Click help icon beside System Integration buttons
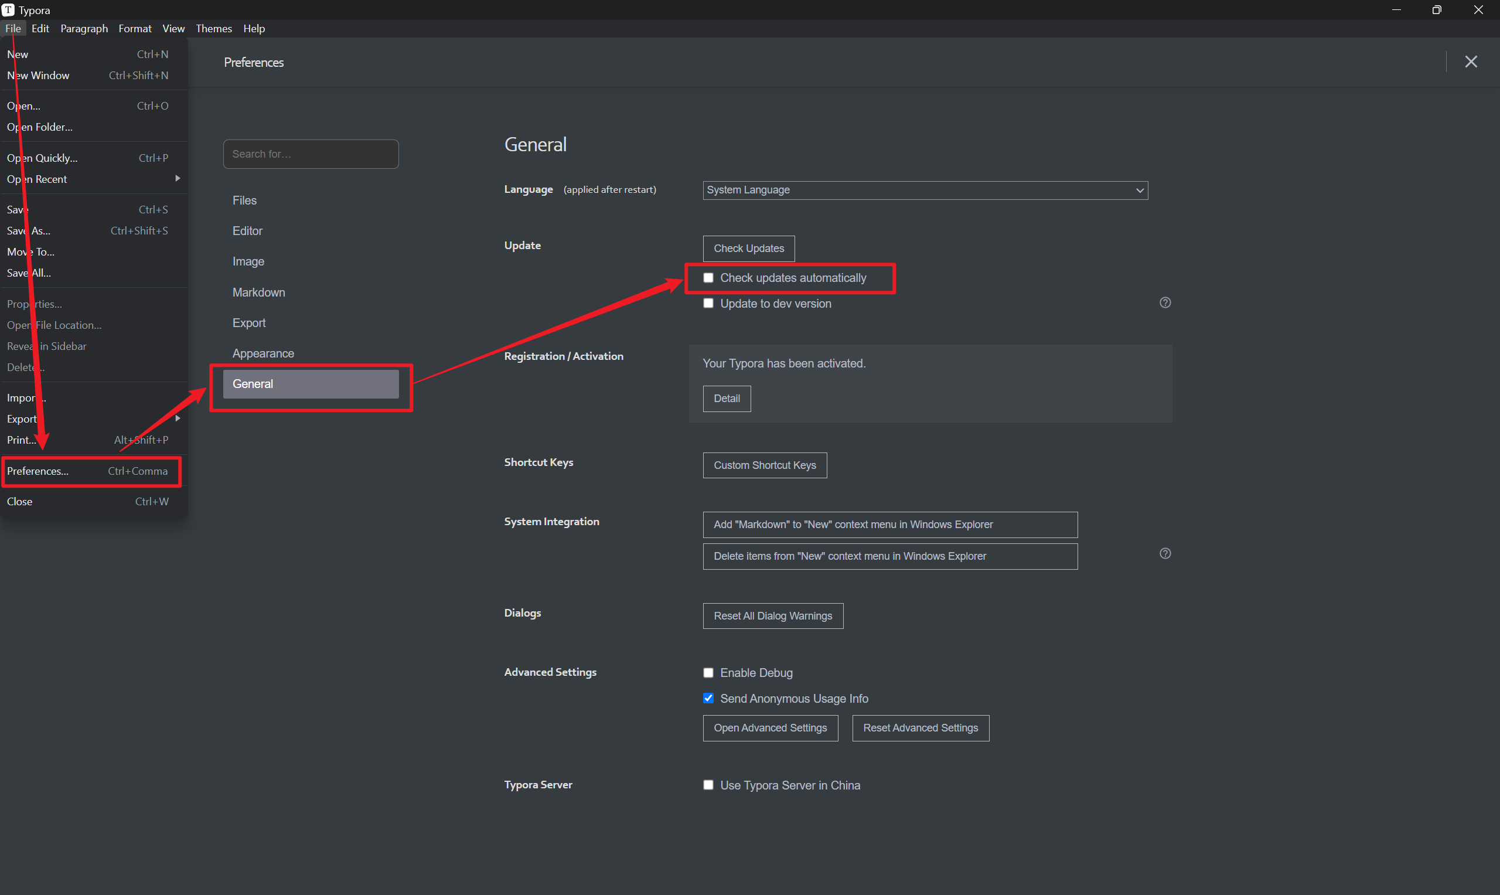Viewport: 1500px width, 895px height. coord(1165,554)
